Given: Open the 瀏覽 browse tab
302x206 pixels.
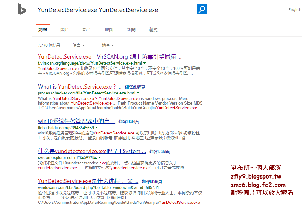Looking at the screenshot, I should (x=153, y=30).
